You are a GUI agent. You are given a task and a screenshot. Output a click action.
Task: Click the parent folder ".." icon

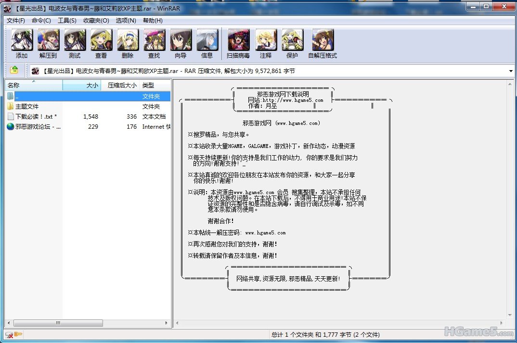click(11, 96)
